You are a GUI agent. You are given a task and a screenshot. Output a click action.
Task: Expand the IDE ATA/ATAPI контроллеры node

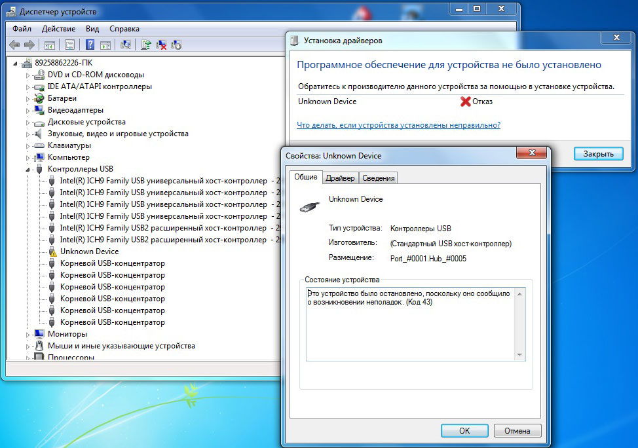click(28, 87)
